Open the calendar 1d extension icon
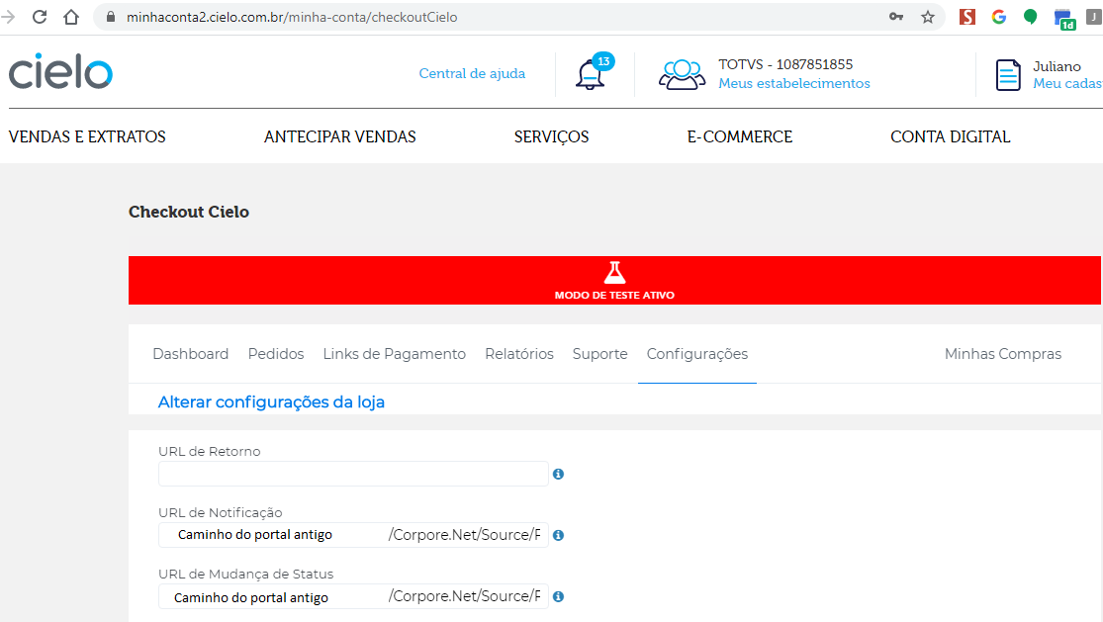The height and width of the screenshot is (622, 1103). pyautogui.click(x=1064, y=19)
